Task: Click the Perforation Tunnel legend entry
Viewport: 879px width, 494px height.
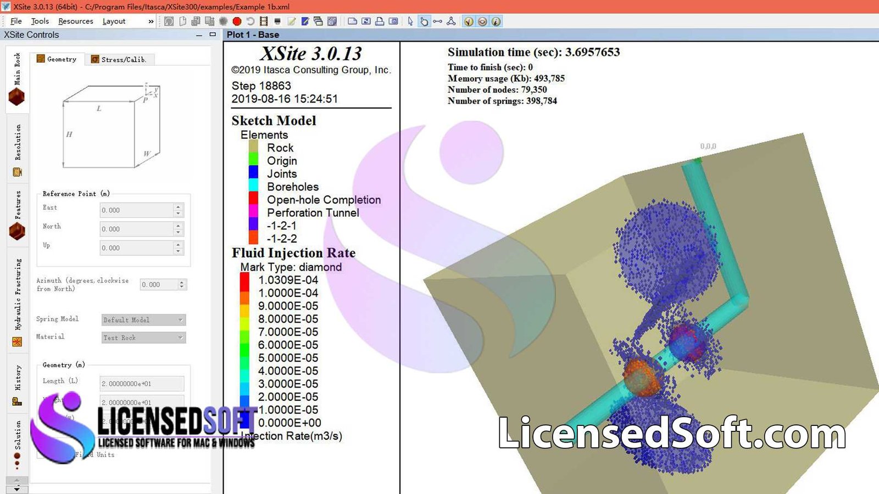Action: 313,212
